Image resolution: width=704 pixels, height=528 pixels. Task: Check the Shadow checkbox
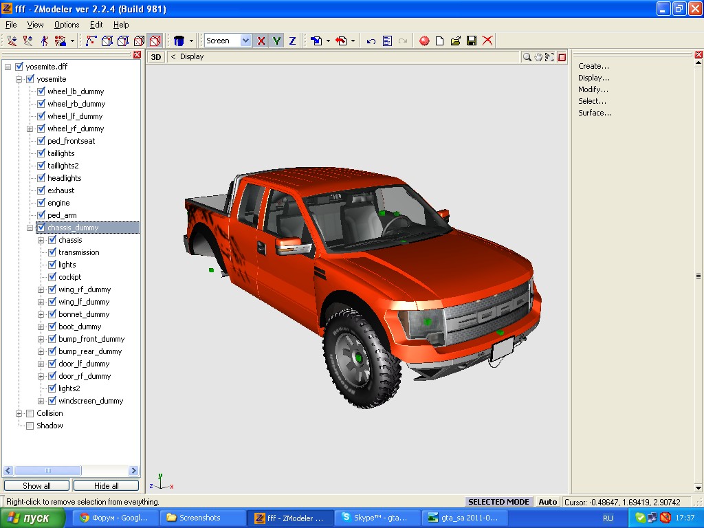tap(30, 426)
